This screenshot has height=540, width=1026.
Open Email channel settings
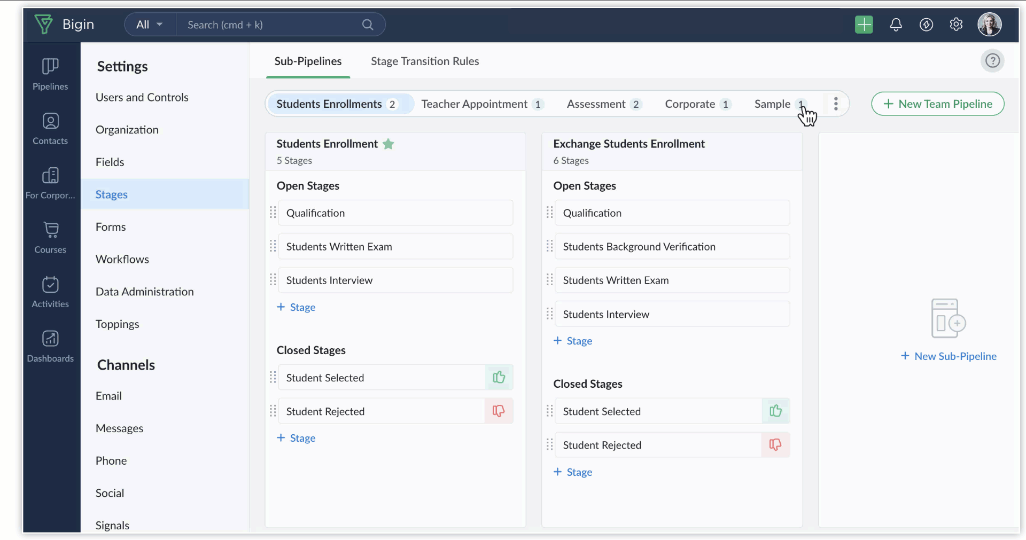[109, 396]
